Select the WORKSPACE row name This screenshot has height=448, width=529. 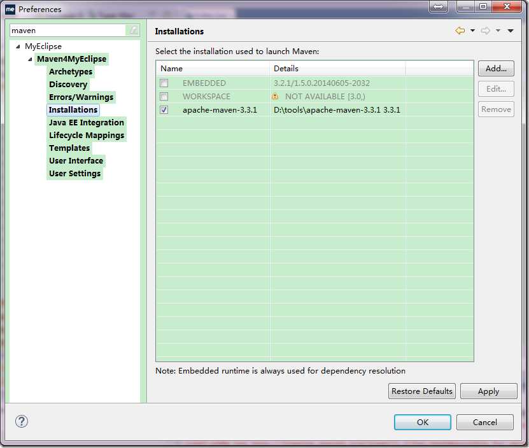206,97
